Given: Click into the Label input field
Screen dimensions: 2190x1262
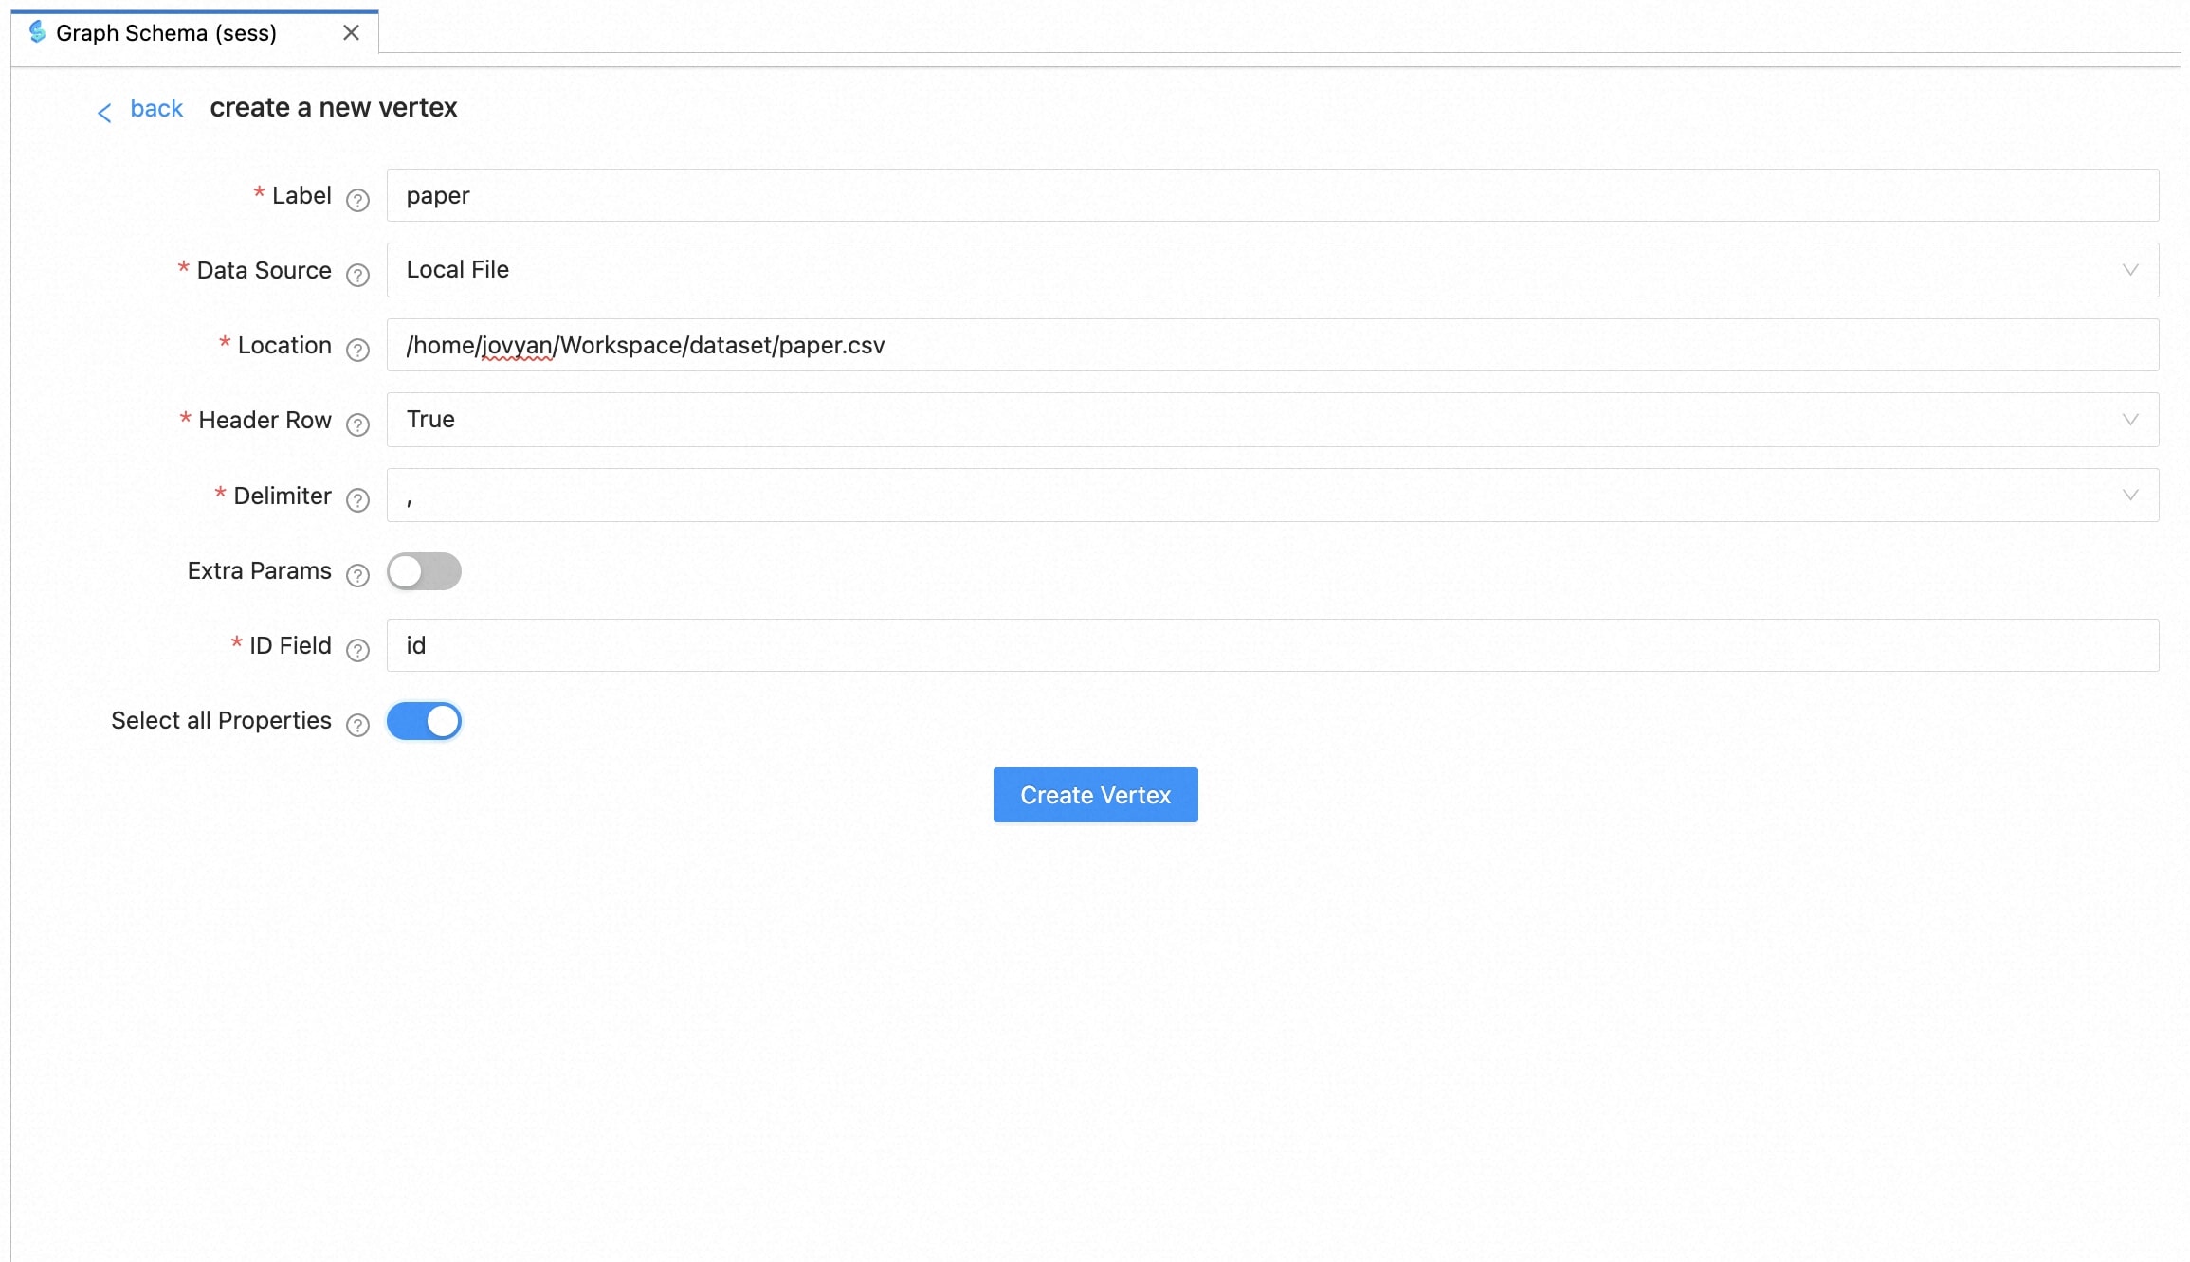Looking at the screenshot, I should 1271,195.
